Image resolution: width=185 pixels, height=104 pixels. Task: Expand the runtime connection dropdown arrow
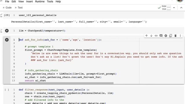174,8
